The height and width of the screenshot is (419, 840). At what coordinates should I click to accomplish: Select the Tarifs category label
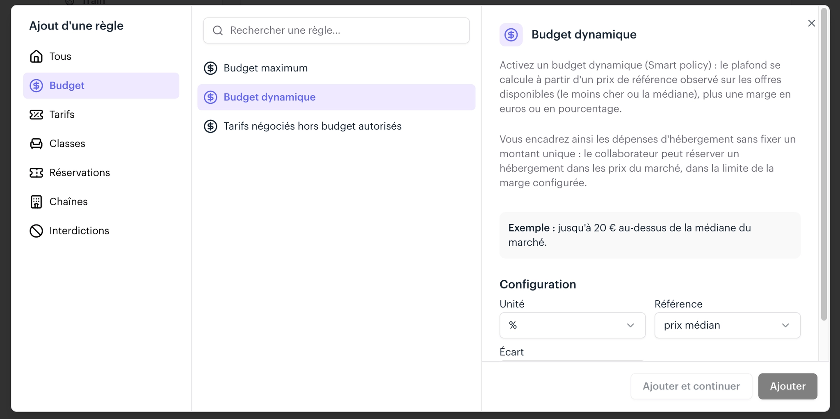tap(62, 114)
